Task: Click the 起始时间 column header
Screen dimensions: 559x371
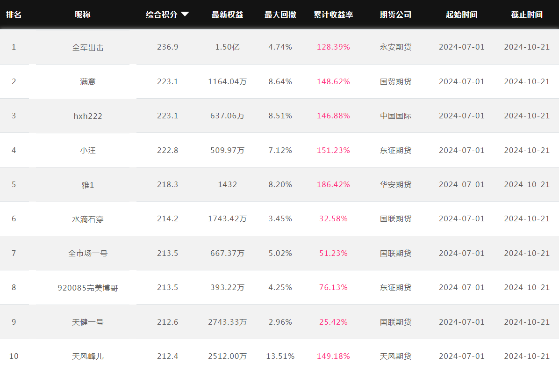Action: pos(462,15)
